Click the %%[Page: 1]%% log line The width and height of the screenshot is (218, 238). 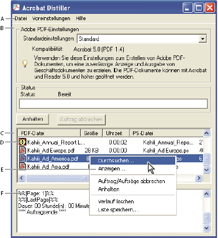click(36, 194)
